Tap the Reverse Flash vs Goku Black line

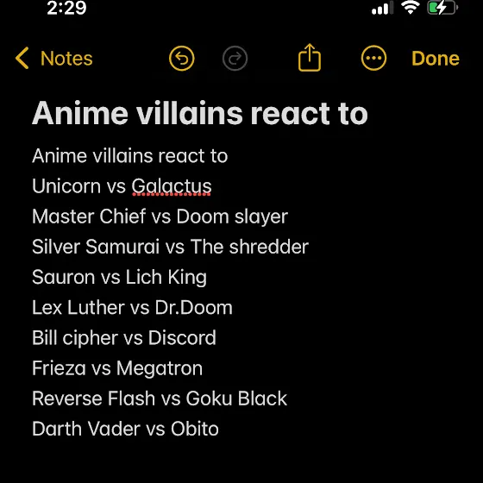coord(160,398)
